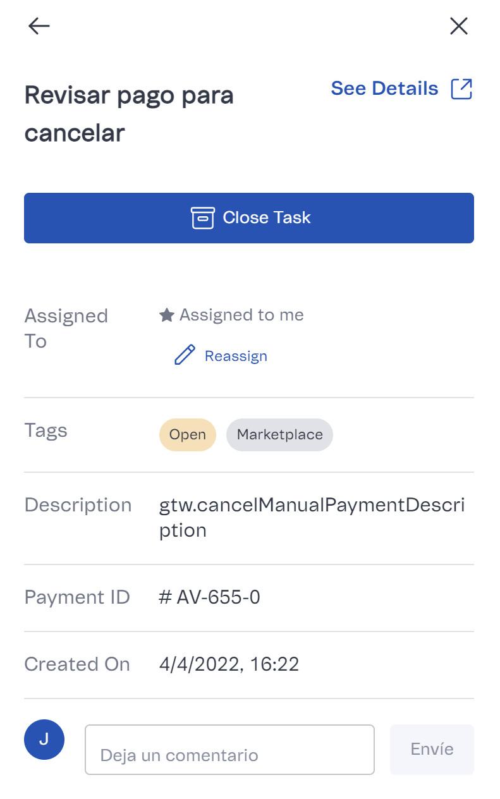The height and width of the screenshot is (799, 500).
Task: Click the pencil icon to reassign
Action: click(185, 355)
